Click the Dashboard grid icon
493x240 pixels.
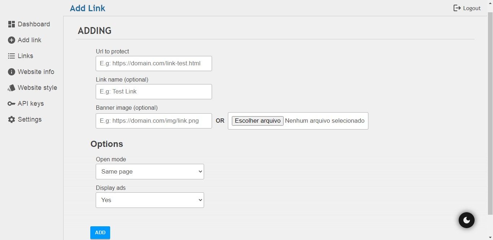pyautogui.click(x=12, y=24)
